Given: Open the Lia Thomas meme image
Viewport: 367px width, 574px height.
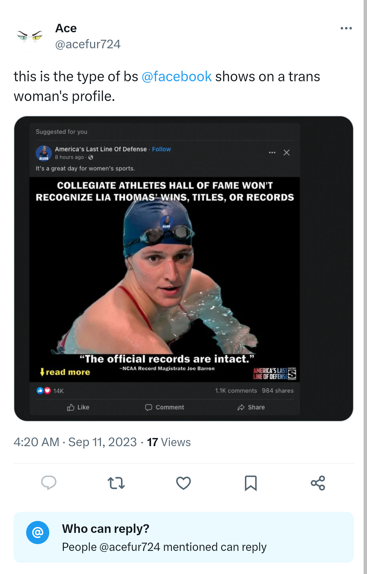Looking at the screenshot, I should (164, 280).
